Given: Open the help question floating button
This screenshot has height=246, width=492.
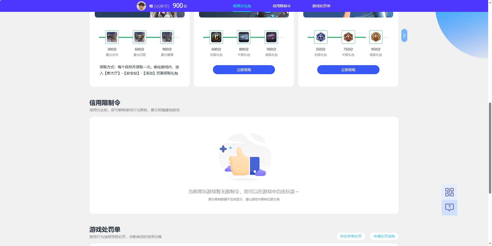Looking at the screenshot, I should click(x=450, y=208).
